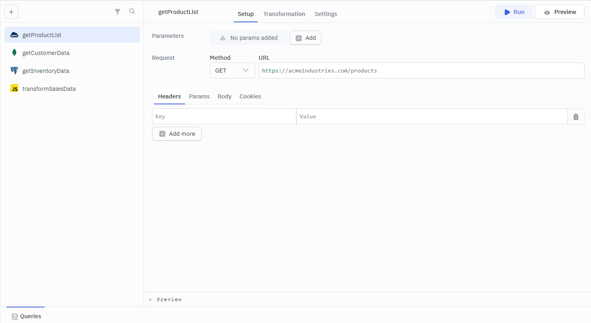Click the REST API icon beside getProductList

14,35
